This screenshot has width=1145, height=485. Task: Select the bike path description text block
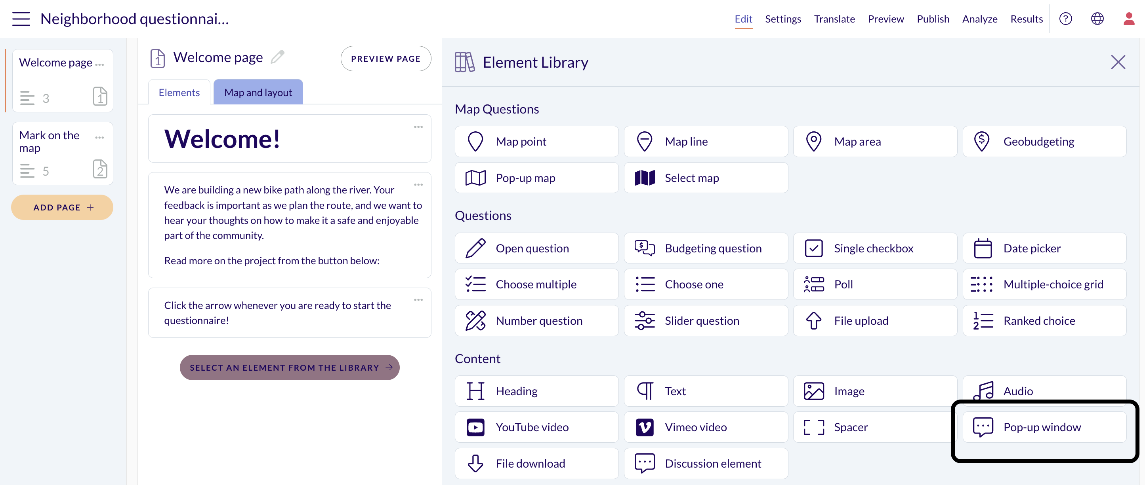click(289, 225)
